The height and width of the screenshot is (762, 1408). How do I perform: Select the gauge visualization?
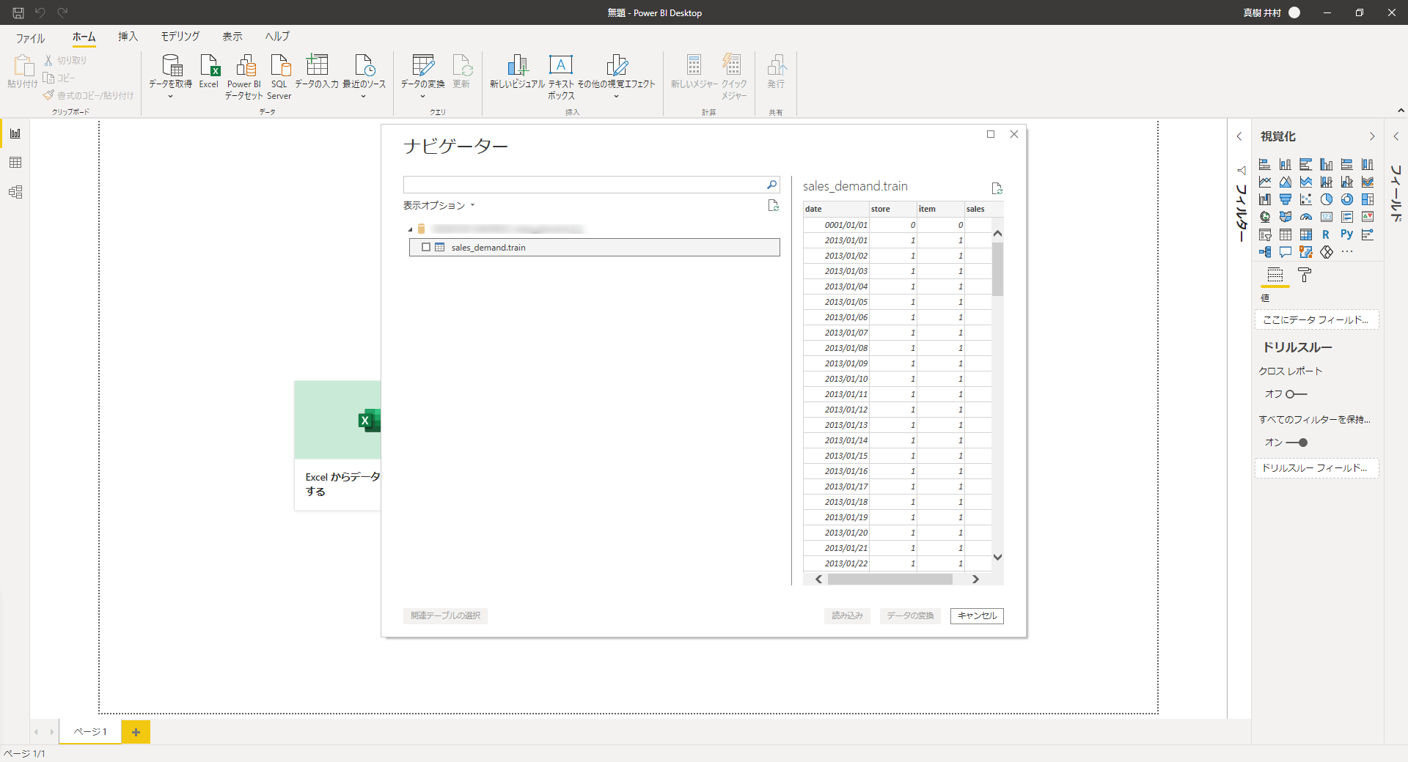coord(1306,216)
